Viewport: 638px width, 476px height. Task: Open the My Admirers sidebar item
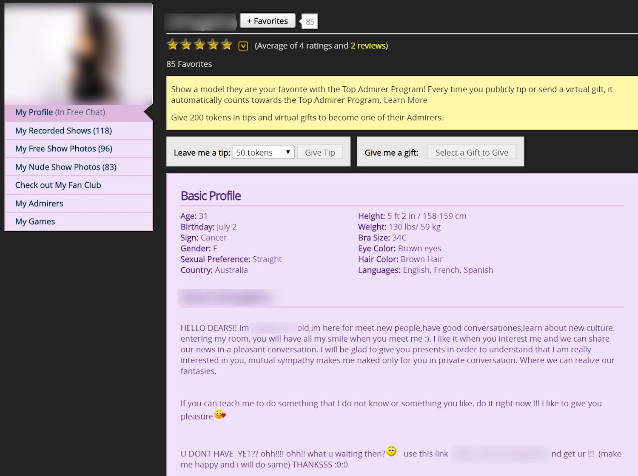39,204
